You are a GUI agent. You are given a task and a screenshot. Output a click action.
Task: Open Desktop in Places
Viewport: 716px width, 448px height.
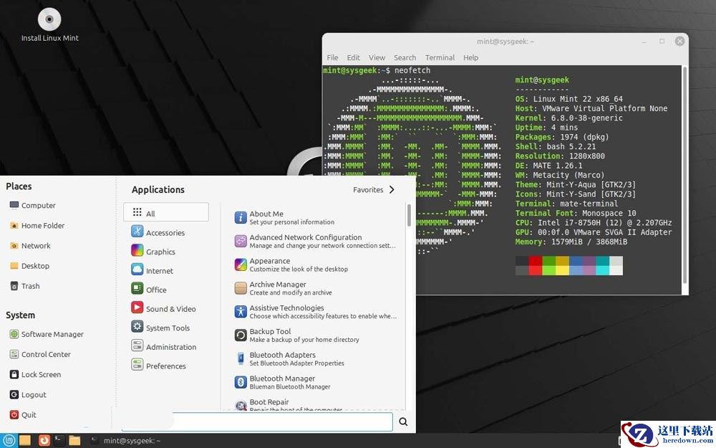[29, 266]
